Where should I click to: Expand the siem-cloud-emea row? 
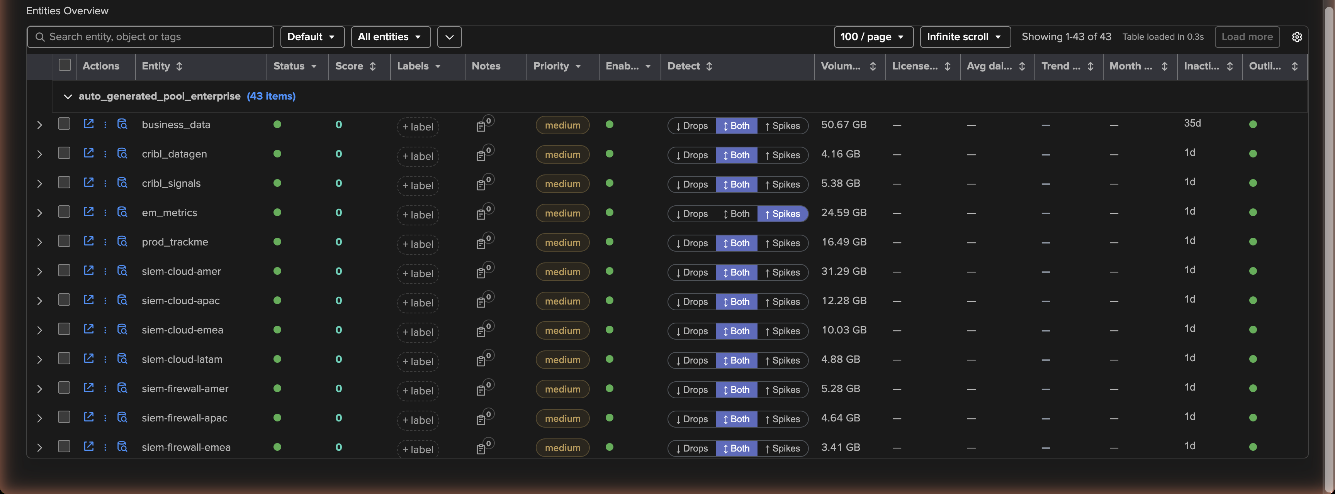[39, 330]
